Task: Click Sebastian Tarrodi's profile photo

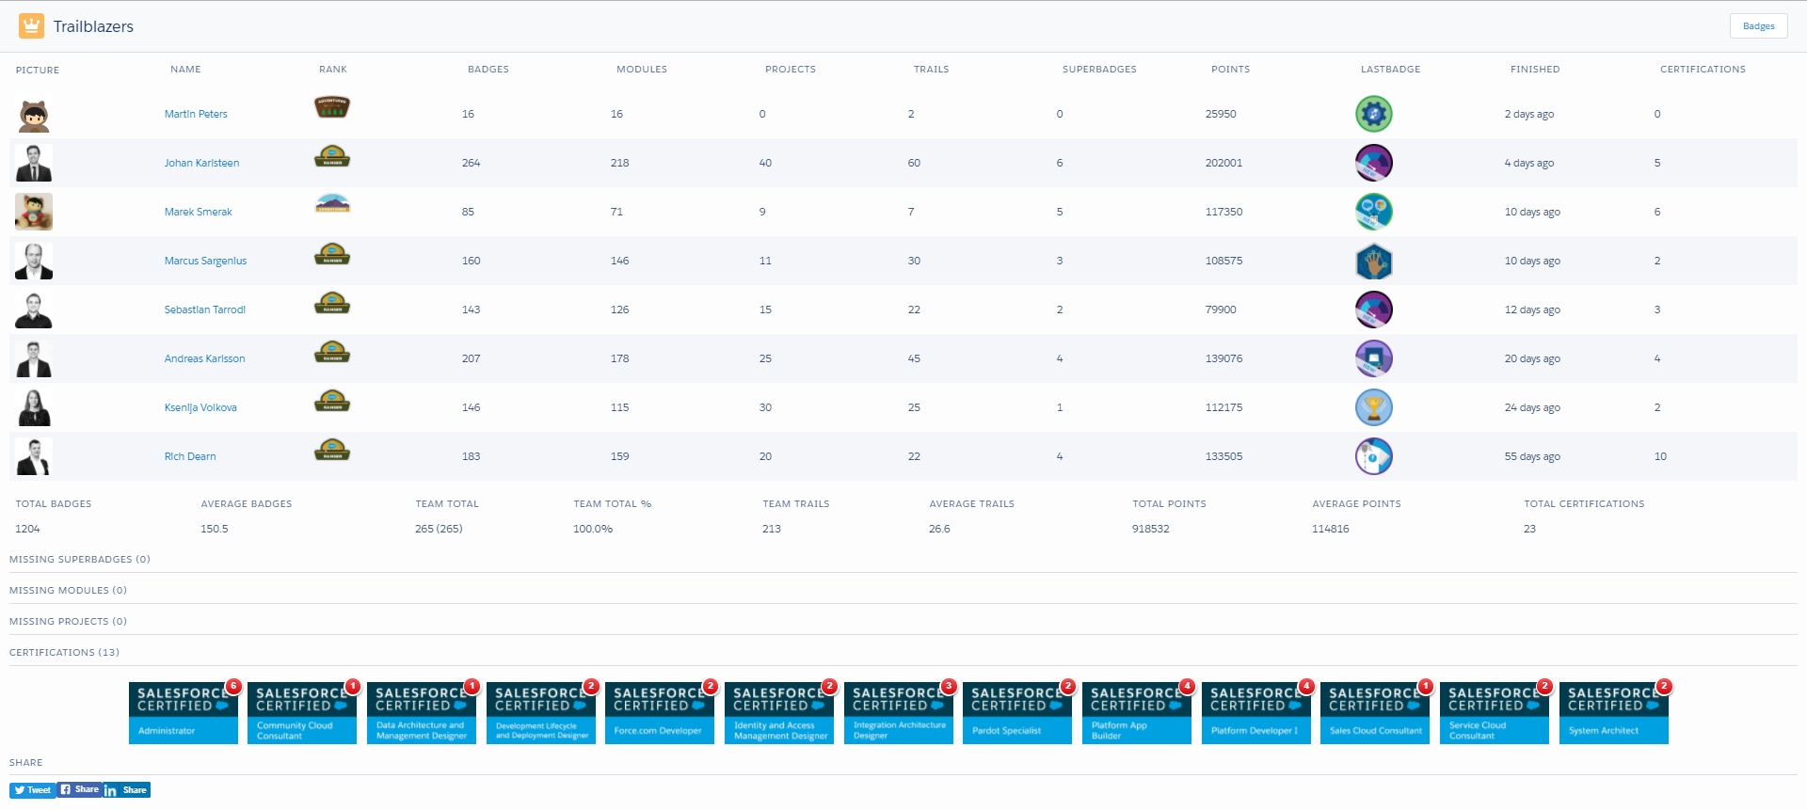Action: point(34,310)
